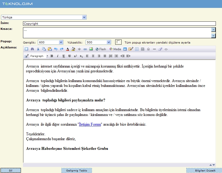Open Find with the binoculars icon
Screen dimensions: 222x173
[32, 49]
